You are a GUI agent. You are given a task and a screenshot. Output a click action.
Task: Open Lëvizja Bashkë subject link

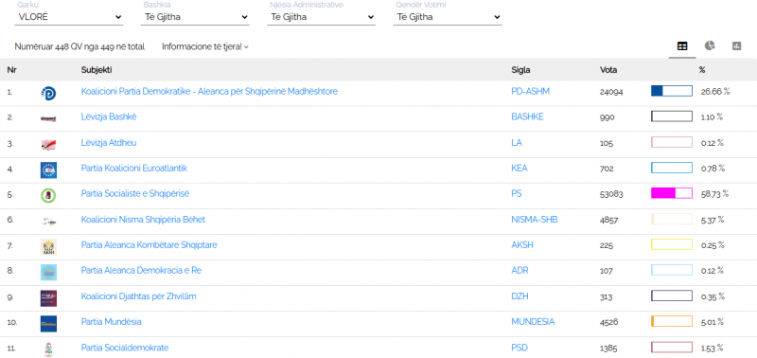109,116
